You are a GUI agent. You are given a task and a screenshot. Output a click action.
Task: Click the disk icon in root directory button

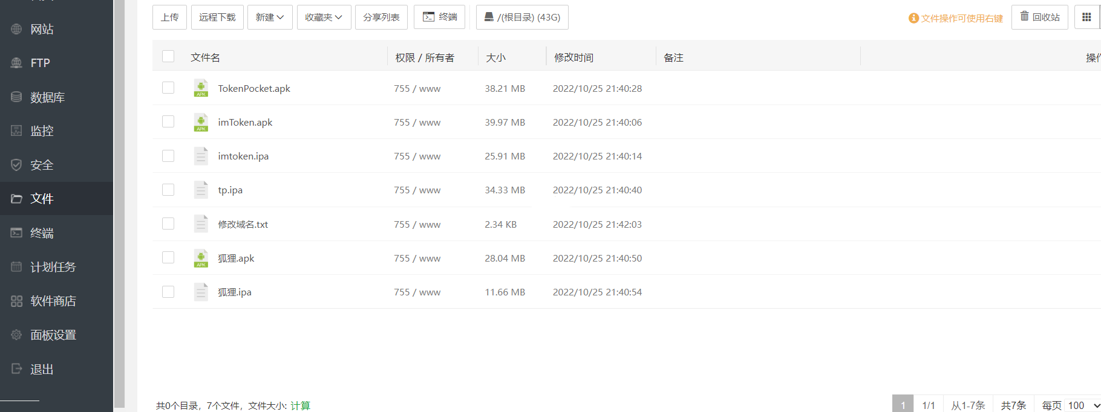pos(489,17)
